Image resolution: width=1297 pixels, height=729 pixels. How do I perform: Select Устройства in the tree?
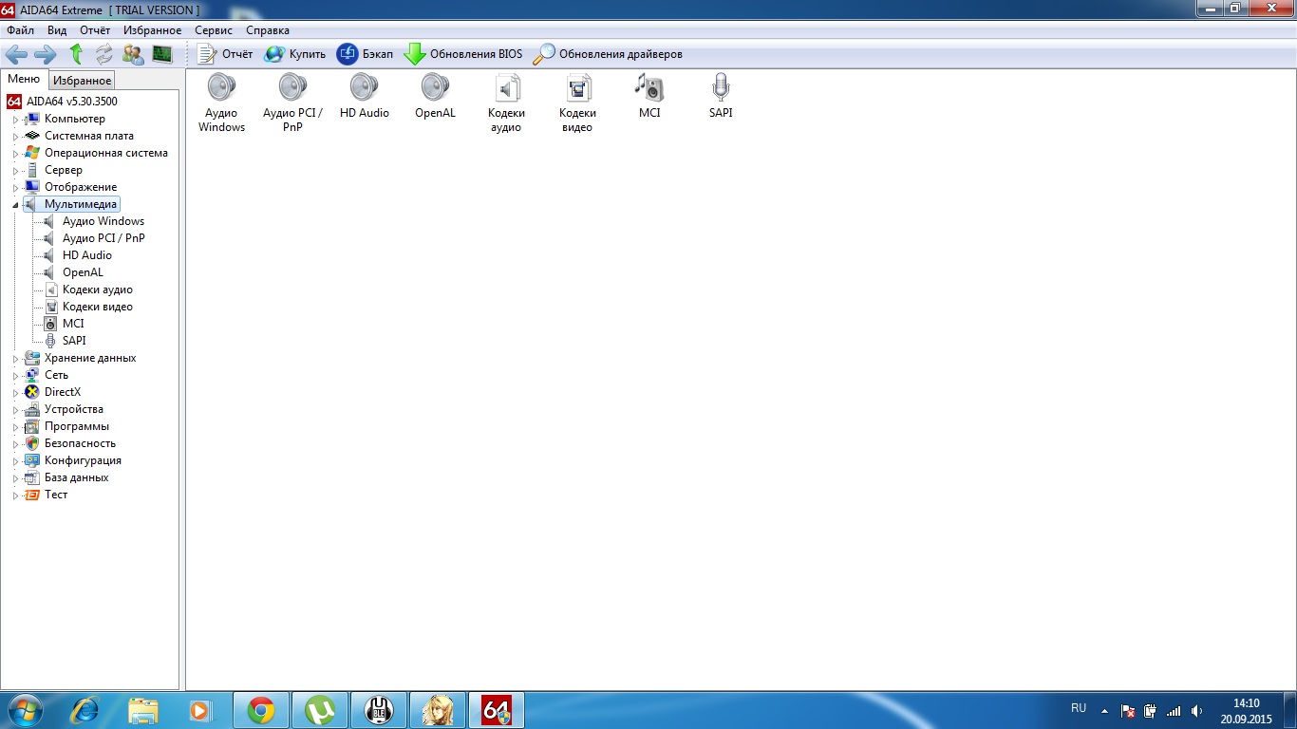(x=74, y=409)
